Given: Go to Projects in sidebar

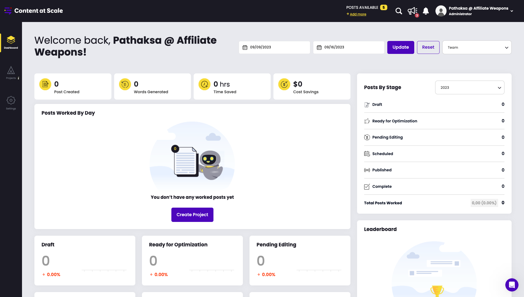Looking at the screenshot, I should pyautogui.click(x=11, y=73).
